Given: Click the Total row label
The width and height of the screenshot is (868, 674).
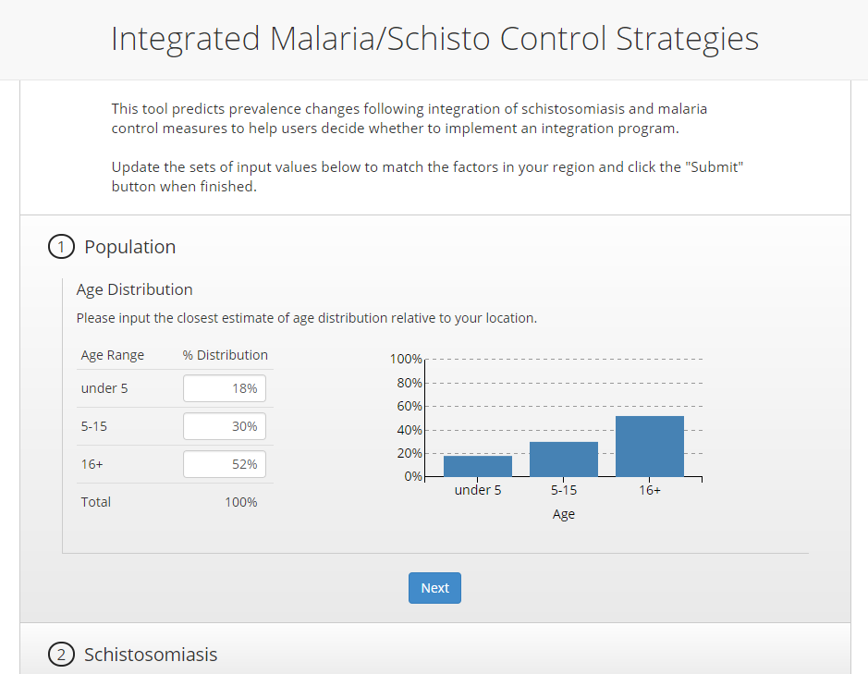Looking at the screenshot, I should coord(96,502).
